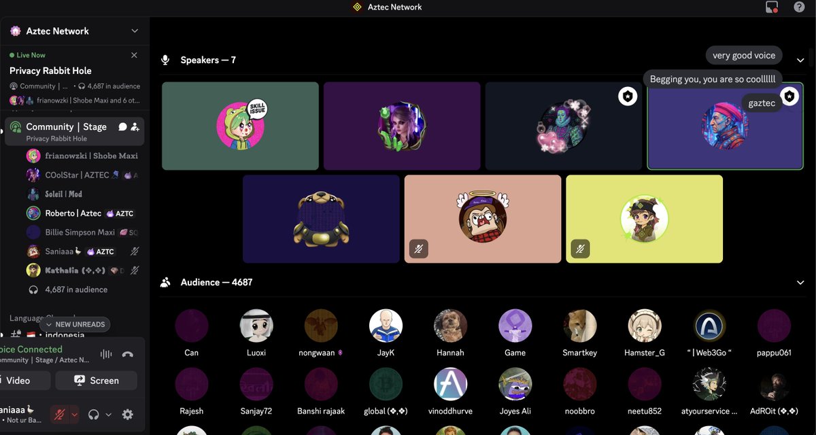Click the Saniaaa username in user panel
Screen dimensions: 816x435
point(17,411)
